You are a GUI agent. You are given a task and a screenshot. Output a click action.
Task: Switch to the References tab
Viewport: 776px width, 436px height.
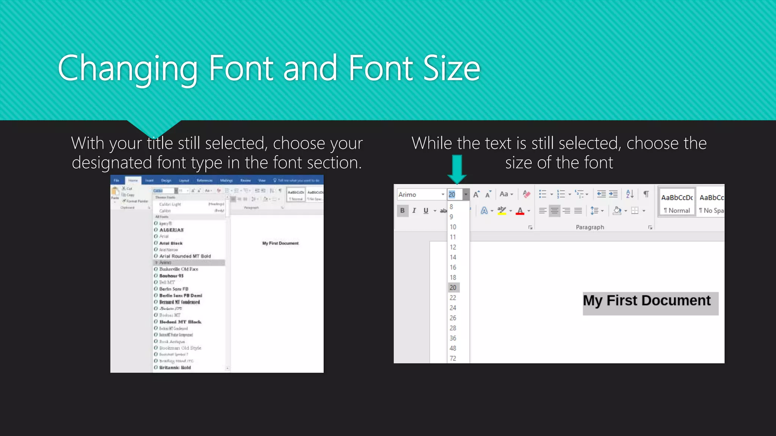[x=205, y=181]
